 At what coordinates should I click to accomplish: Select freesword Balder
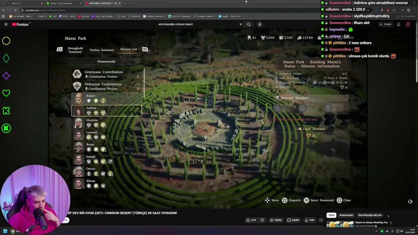(107, 99)
